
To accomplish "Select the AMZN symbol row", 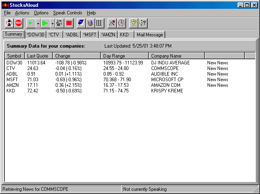I will point(12,85).
